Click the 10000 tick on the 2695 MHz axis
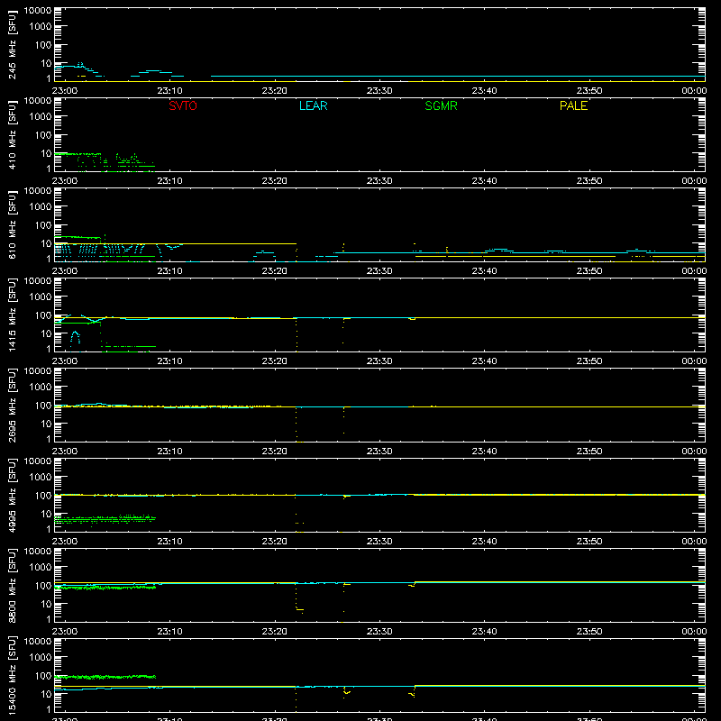 pyautogui.click(x=38, y=371)
